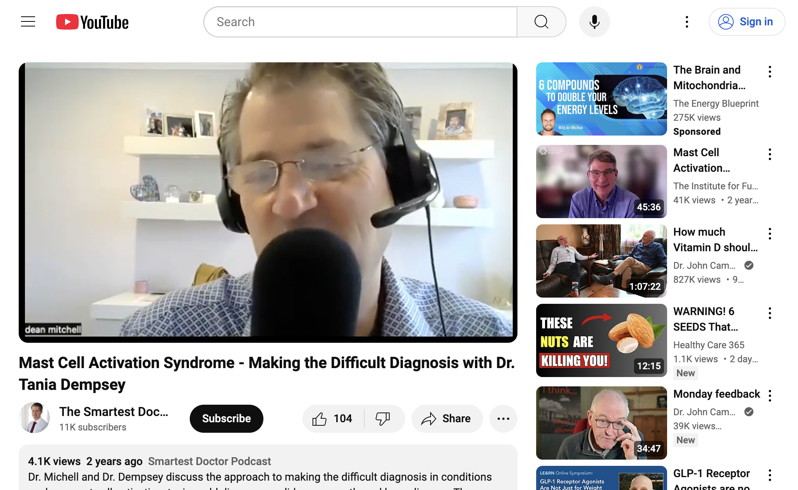Image resolution: width=798 pixels, height=490 pixels.
Task: Open Mast Cell Activation sidebar title
Action: 701,160
